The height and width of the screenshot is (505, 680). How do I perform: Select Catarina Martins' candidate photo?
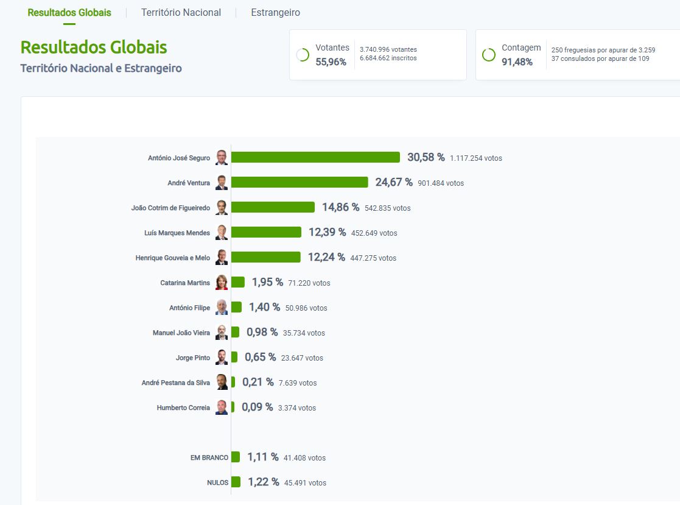tap(222, 283)
